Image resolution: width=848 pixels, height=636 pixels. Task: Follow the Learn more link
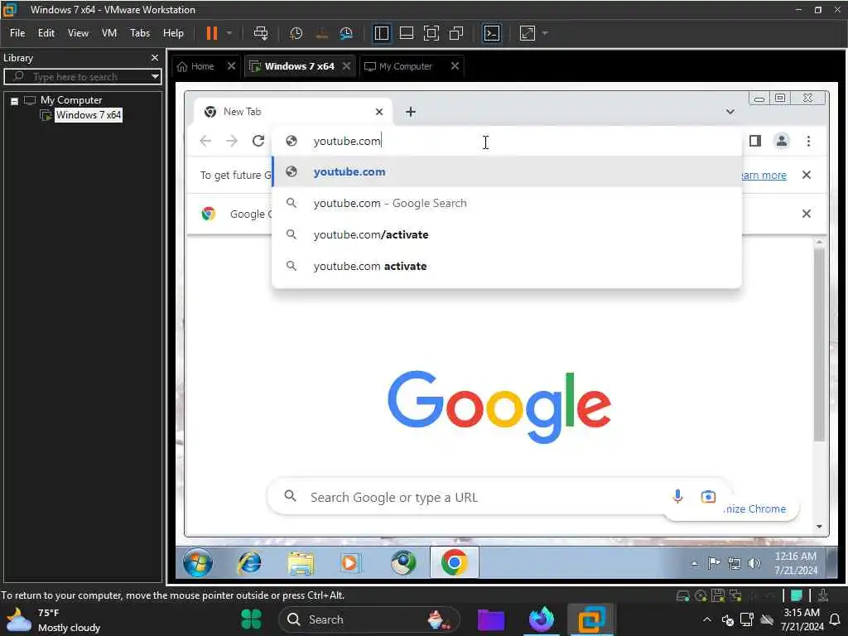764,176
